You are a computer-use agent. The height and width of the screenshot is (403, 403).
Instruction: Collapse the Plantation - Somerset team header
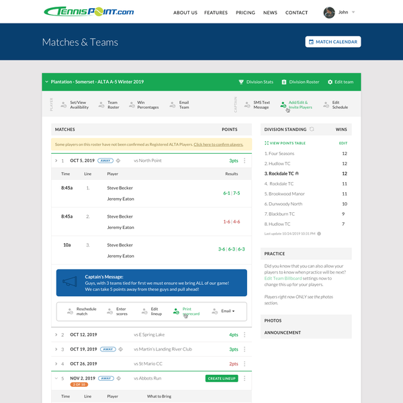click(x=46, y=82)
